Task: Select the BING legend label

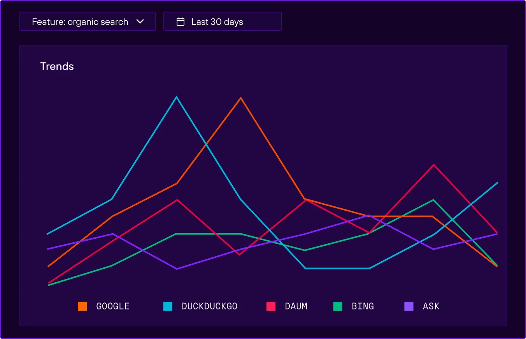Action: pos(363,306)
